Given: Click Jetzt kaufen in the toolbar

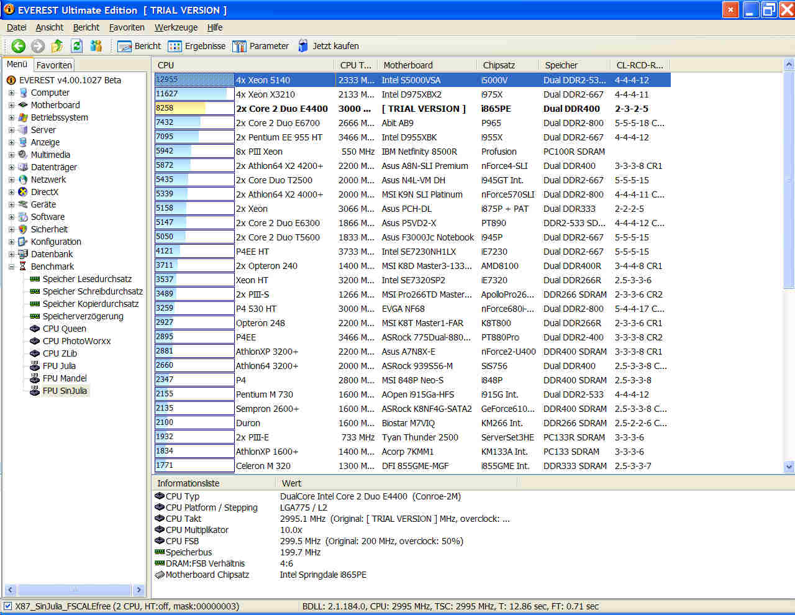Looking at the screenshot, I should [328, 46].
